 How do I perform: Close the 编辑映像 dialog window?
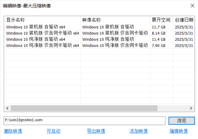(x=192, y=6)
